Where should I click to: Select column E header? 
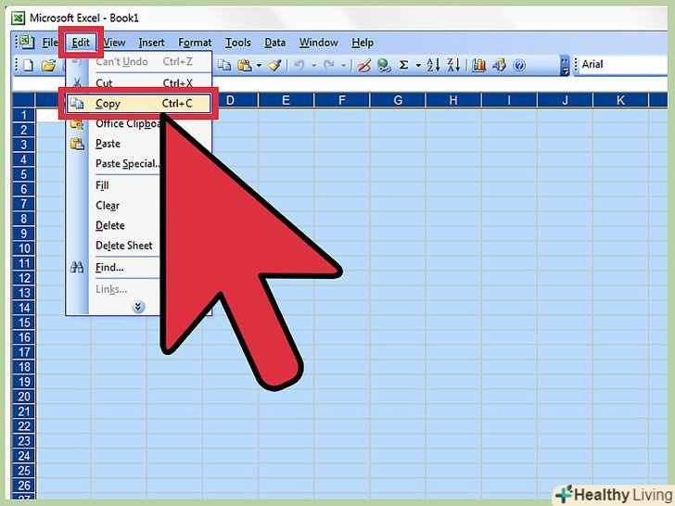(286, 100)
